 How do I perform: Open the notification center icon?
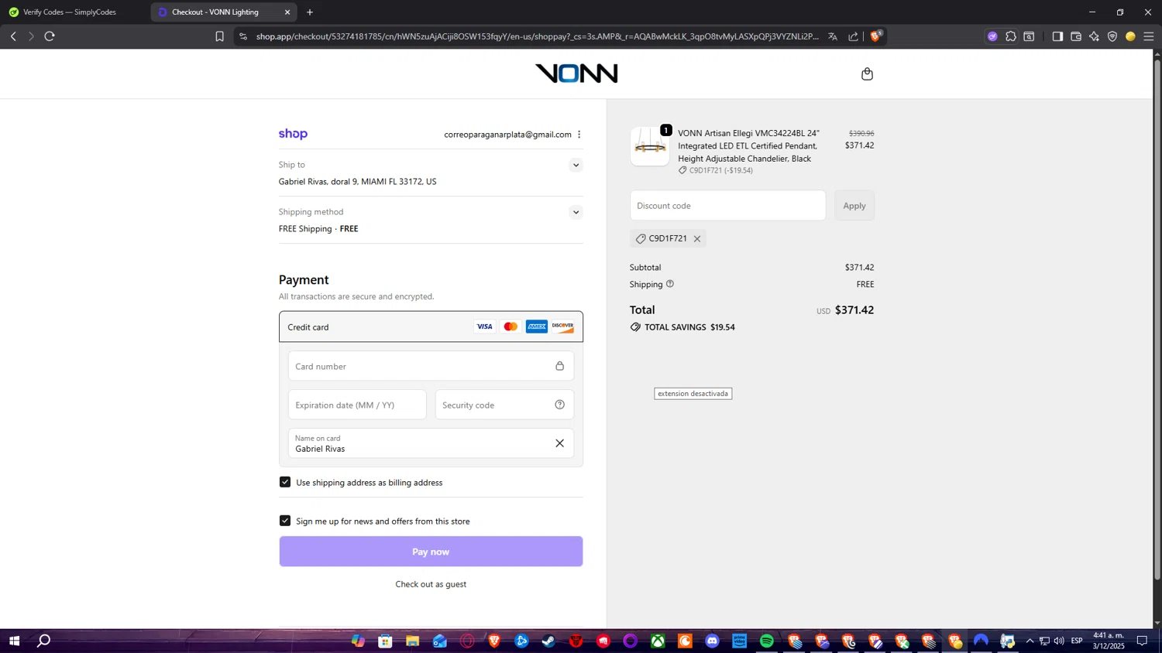1142,641
